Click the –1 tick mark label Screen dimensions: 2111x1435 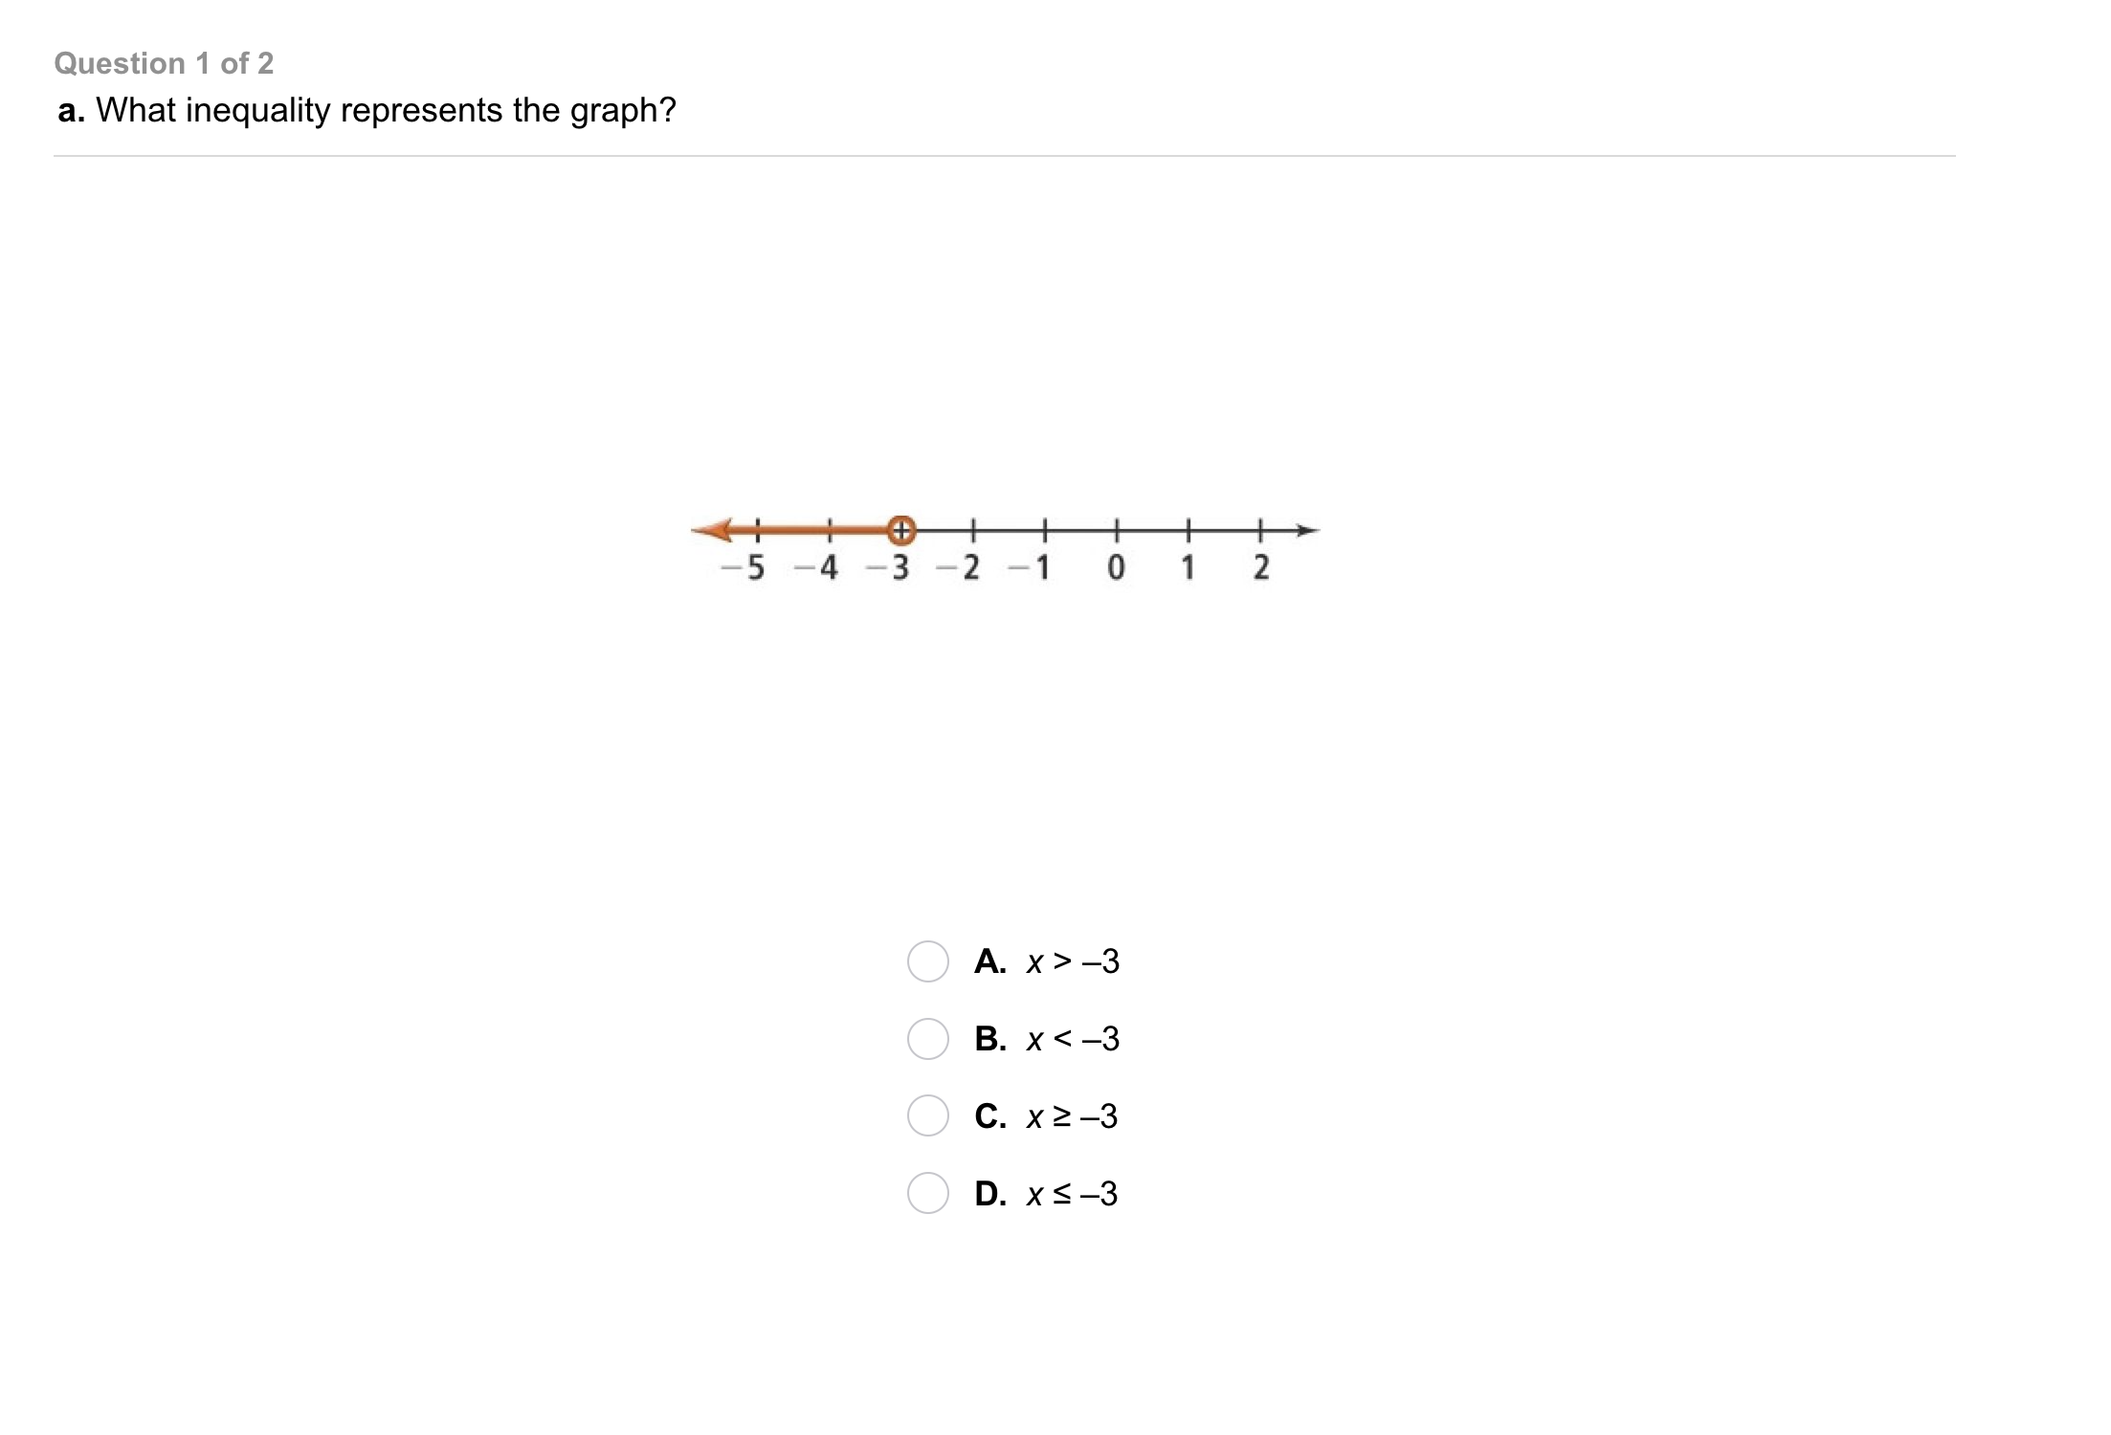1030,568
